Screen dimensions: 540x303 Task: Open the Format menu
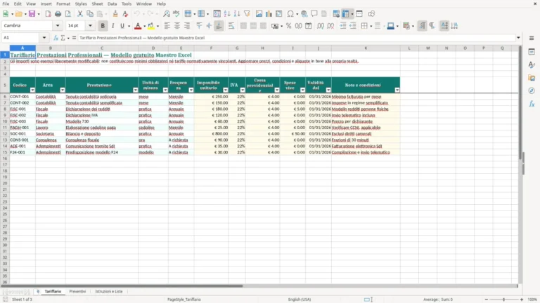click(x=63, y=4)
